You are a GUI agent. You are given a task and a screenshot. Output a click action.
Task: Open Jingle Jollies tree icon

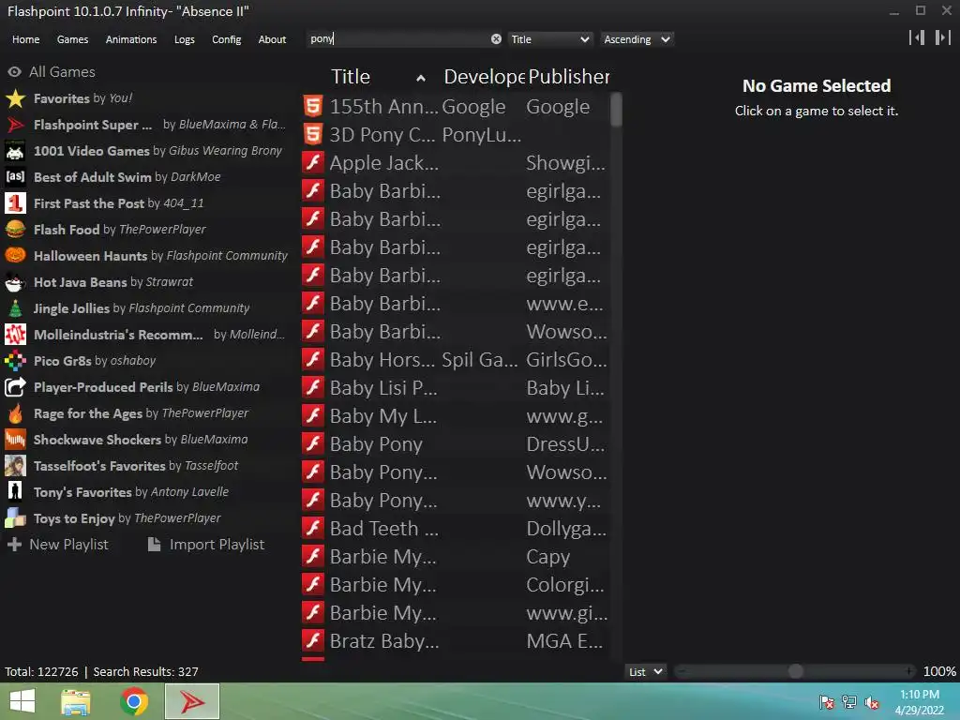[x=15, y=308]
